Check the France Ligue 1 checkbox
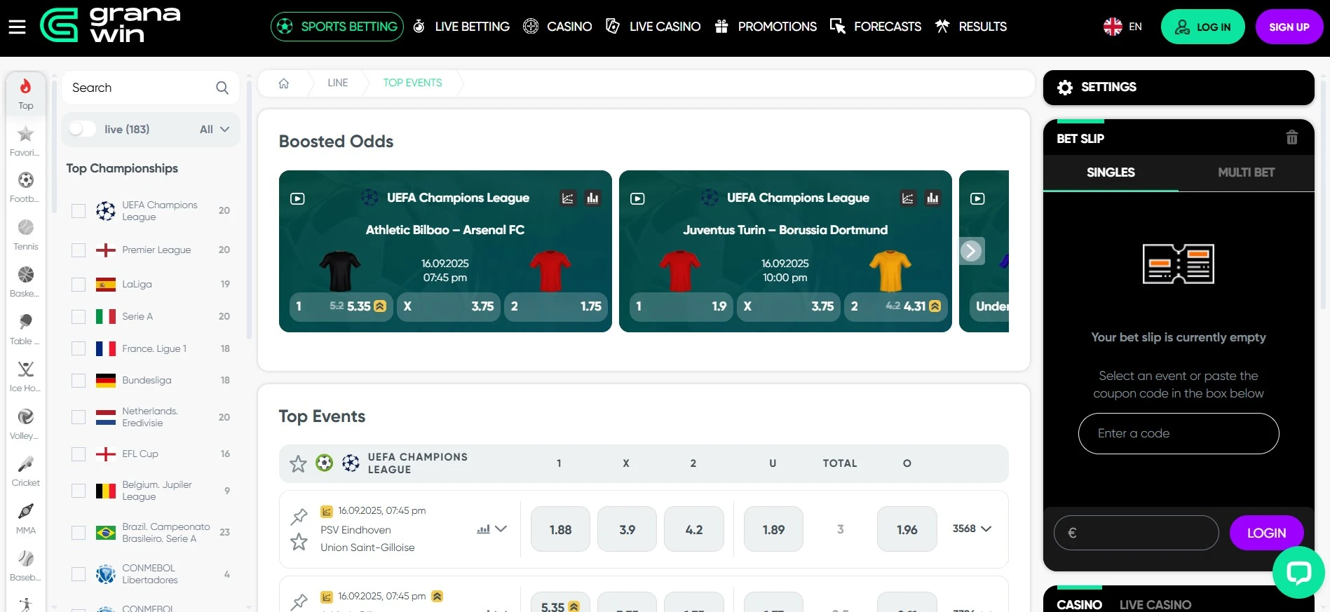The height and width of the screenshot is (612, 1330). pyautogui.click(x=79, y=348)
